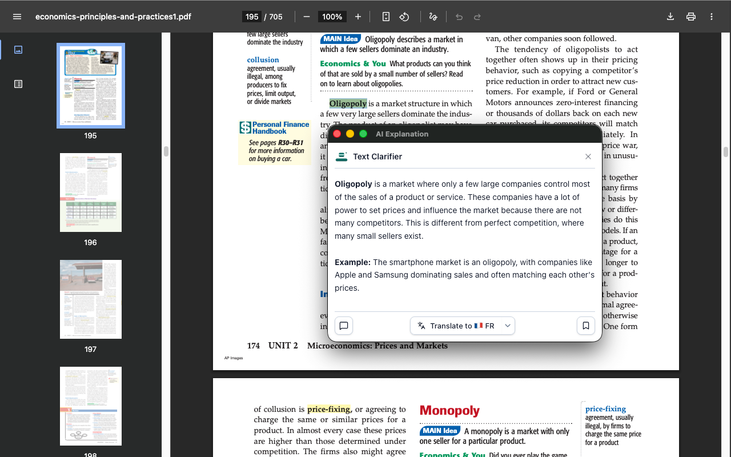Image resolution: width=731 pixels, height=457 pixels.
Task: Click the MAIN Idea badge for Oligopoly
Action: coord(340,39)
